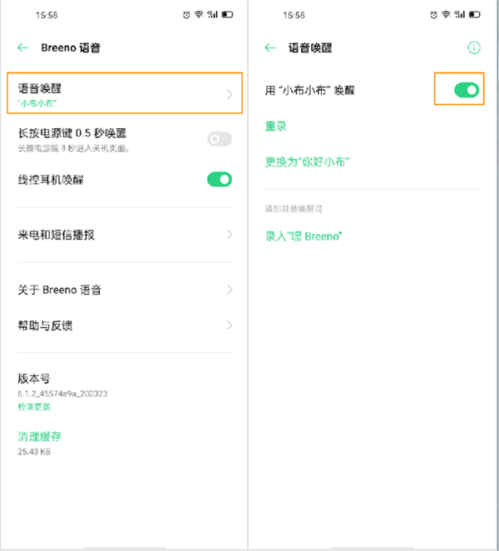Go back from the Breeno 语音 screen
Viewport: 499px width, 551px height.
pos(23,48)
